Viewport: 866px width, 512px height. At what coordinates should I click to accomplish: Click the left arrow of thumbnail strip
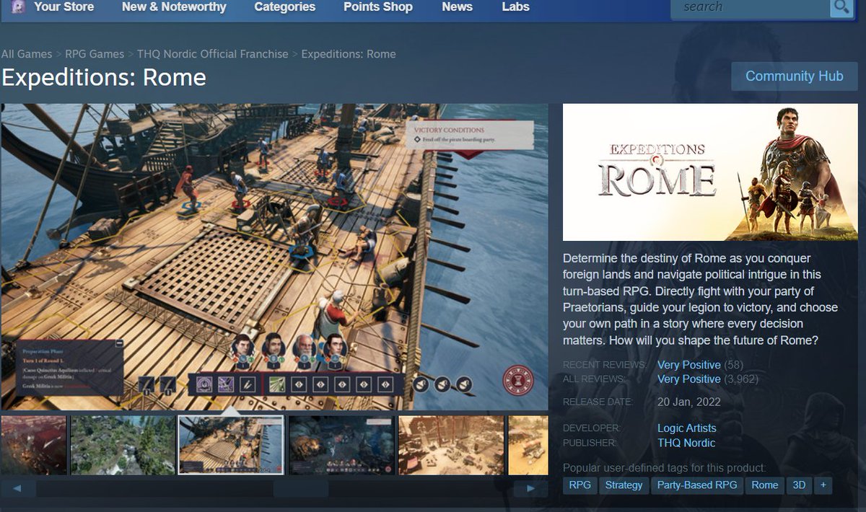[17, 489]
